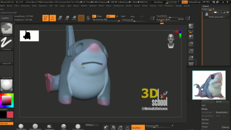Toggle visibility eye of PM3D_Sphere3D_1 subtool
The width and height of the screenshot is (231, 130).
coord(228,13)
